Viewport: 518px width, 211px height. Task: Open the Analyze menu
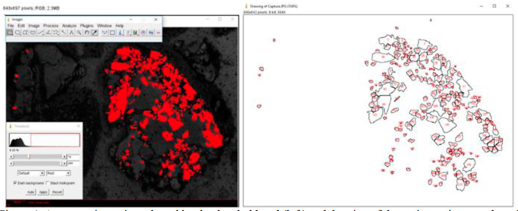pyautogui.click(x=69, y=25)
